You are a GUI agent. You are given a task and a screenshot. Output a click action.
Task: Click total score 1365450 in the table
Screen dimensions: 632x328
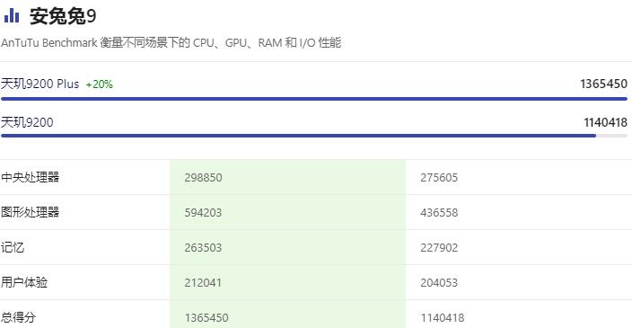pyautogui.click(x=206, y=318)
